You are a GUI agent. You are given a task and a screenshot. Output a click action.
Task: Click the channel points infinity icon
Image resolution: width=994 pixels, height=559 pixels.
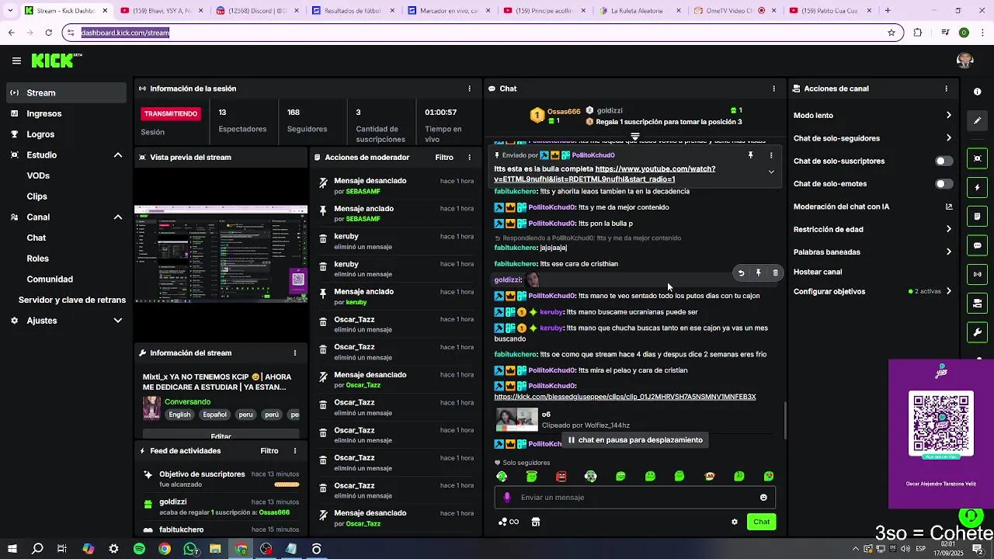point(509,522)
